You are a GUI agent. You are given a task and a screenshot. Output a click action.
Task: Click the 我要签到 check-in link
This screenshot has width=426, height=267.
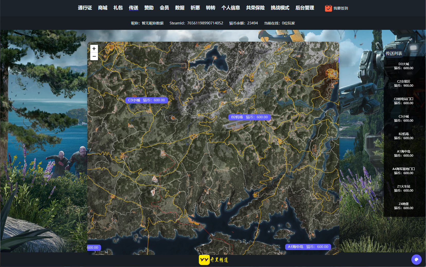341,8
